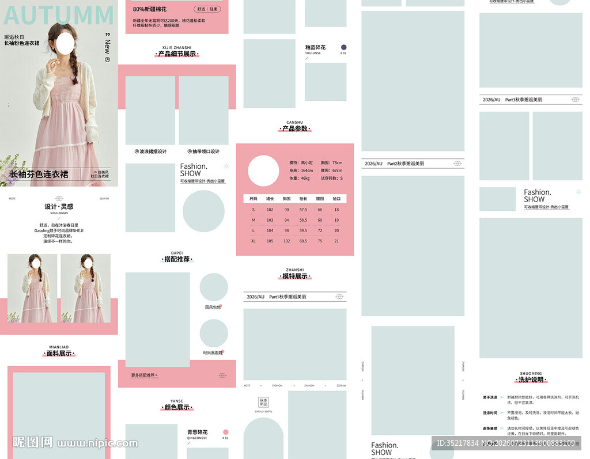The image size is (590, 459).
Task: Click the 长袖芬色连衣裙 title banner
Action: [59, 174]
